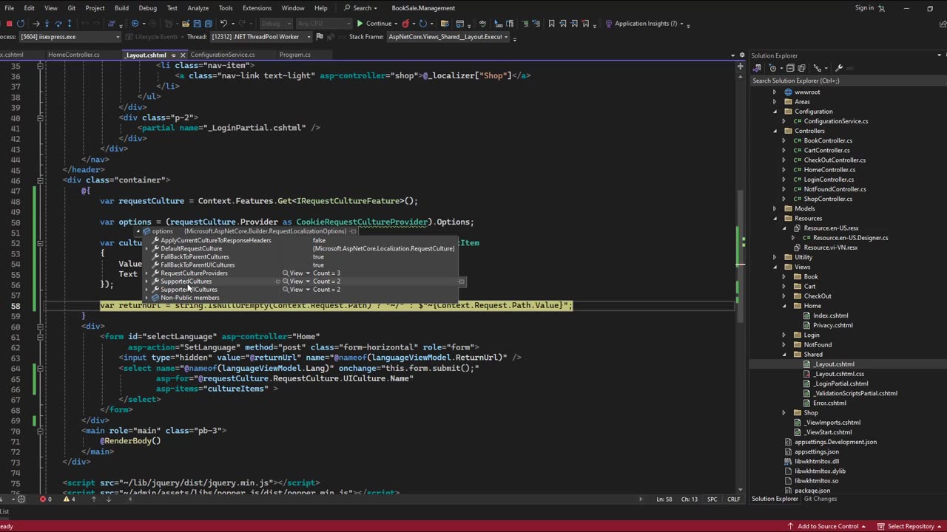The height and width of the screenshot is (532, 947).
Task: Click Search Solution Explorer input field
Action: click(847, 81)
